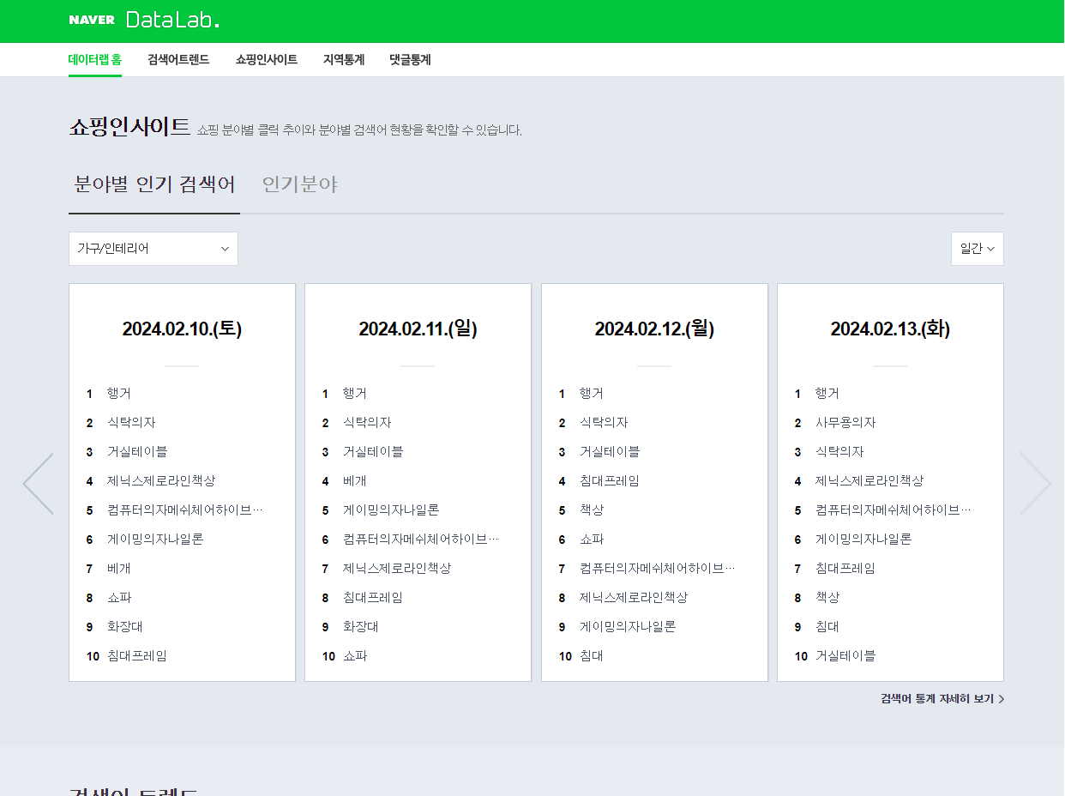This screenshot has width=1065, height=796.
Task: Click 식탁의자 in the 2024.02.13 list
Action: click(x=839, y=452)
